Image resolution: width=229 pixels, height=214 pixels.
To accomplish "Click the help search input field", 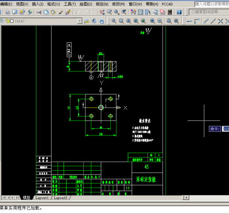I will pyautogui.click(x=212, y=4).
